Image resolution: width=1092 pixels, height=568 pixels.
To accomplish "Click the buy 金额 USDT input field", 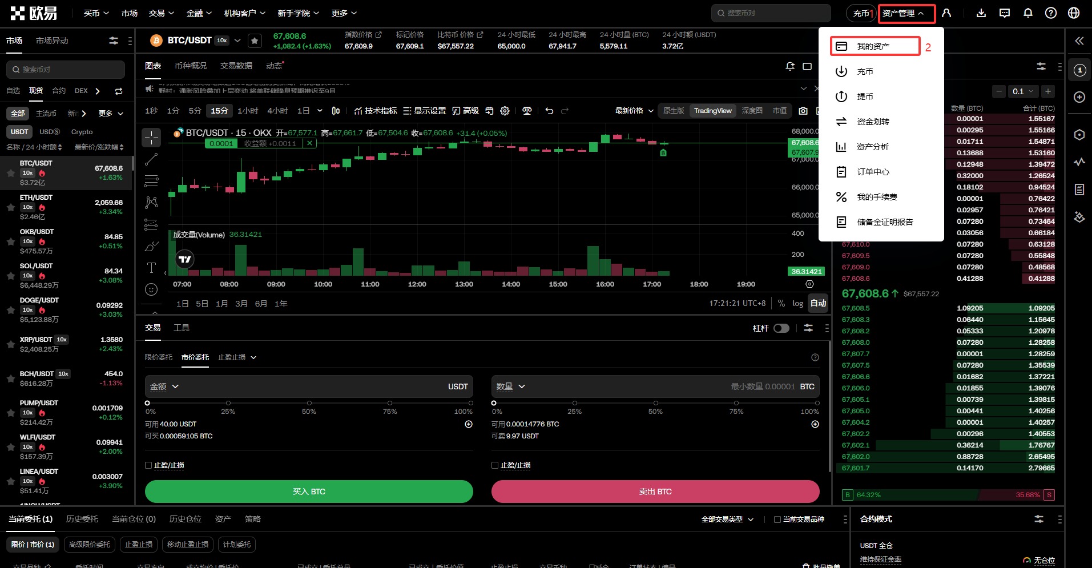I will coord(309,386).
